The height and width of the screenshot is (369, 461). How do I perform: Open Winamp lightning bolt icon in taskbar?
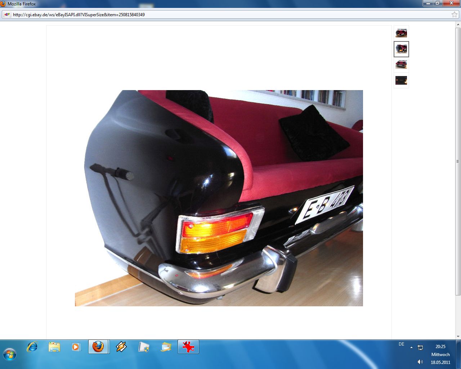121,347
